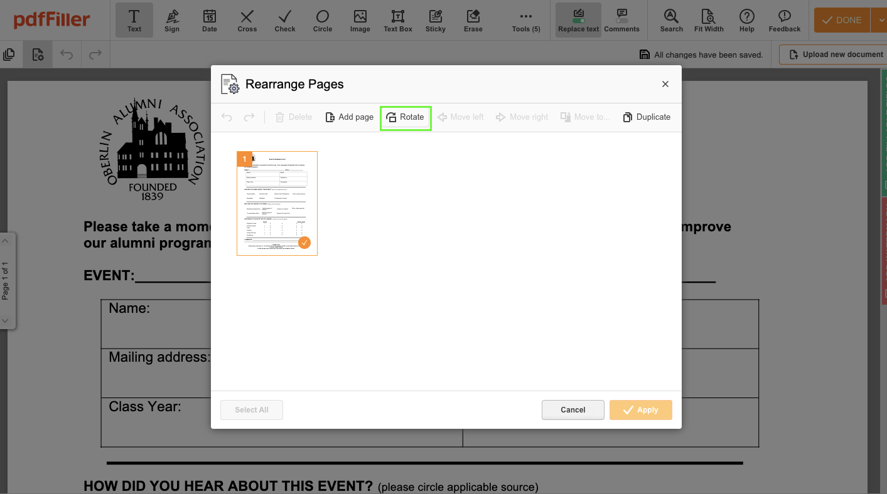Add a Sticky note annotation
Image resolution: width=887 pixels, height=494 pixels.
pos(435,19)
